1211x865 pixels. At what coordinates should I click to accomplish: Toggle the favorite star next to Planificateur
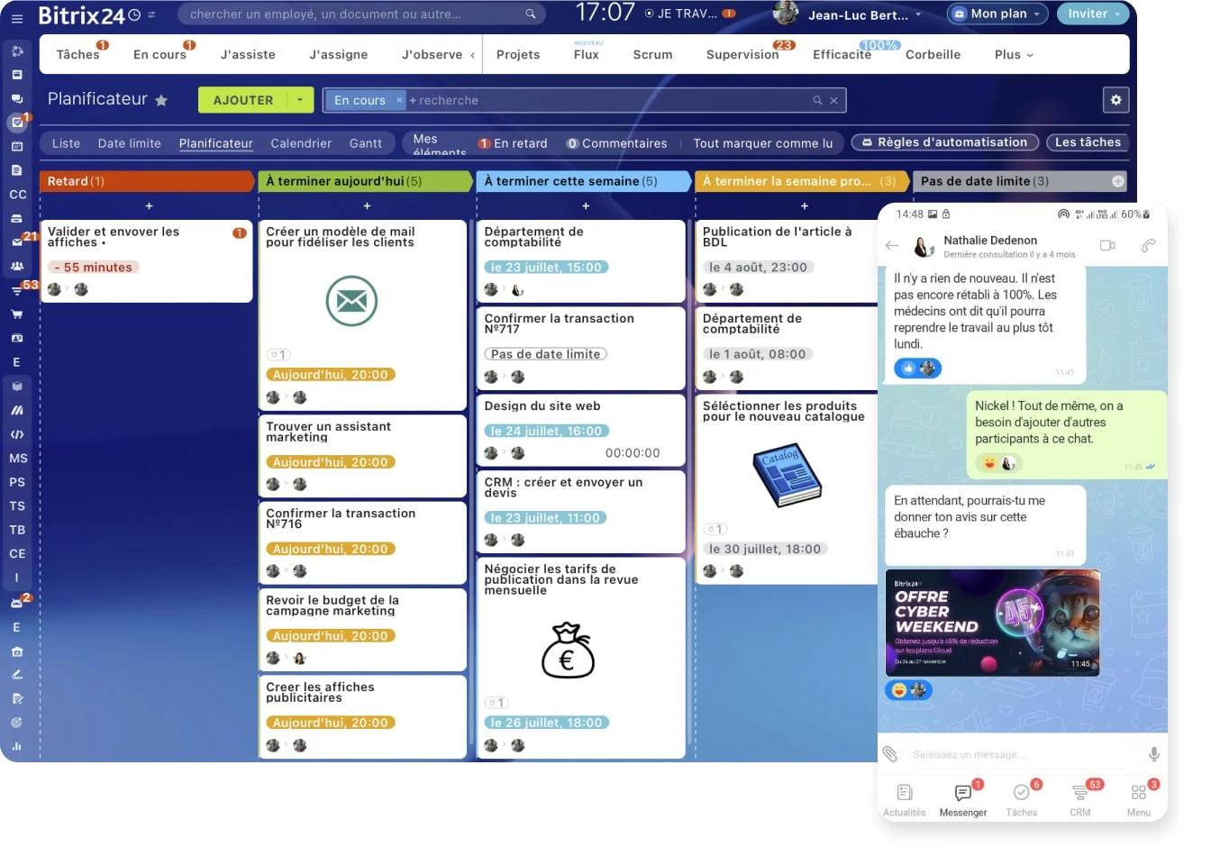pyautogui.click(x=161, y=100)
